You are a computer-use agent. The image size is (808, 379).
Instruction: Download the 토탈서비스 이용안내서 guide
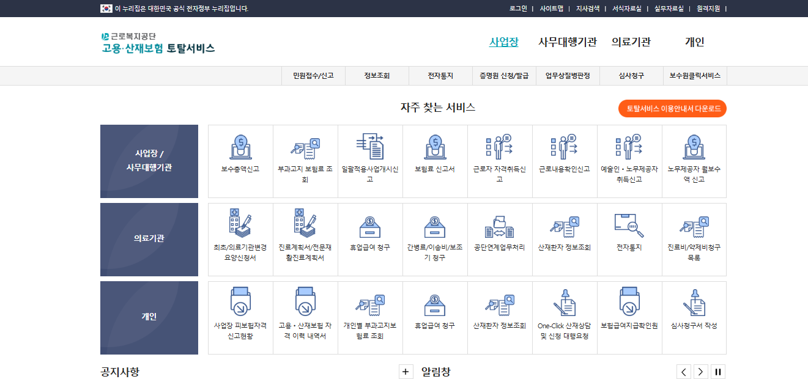click(672, 109)
